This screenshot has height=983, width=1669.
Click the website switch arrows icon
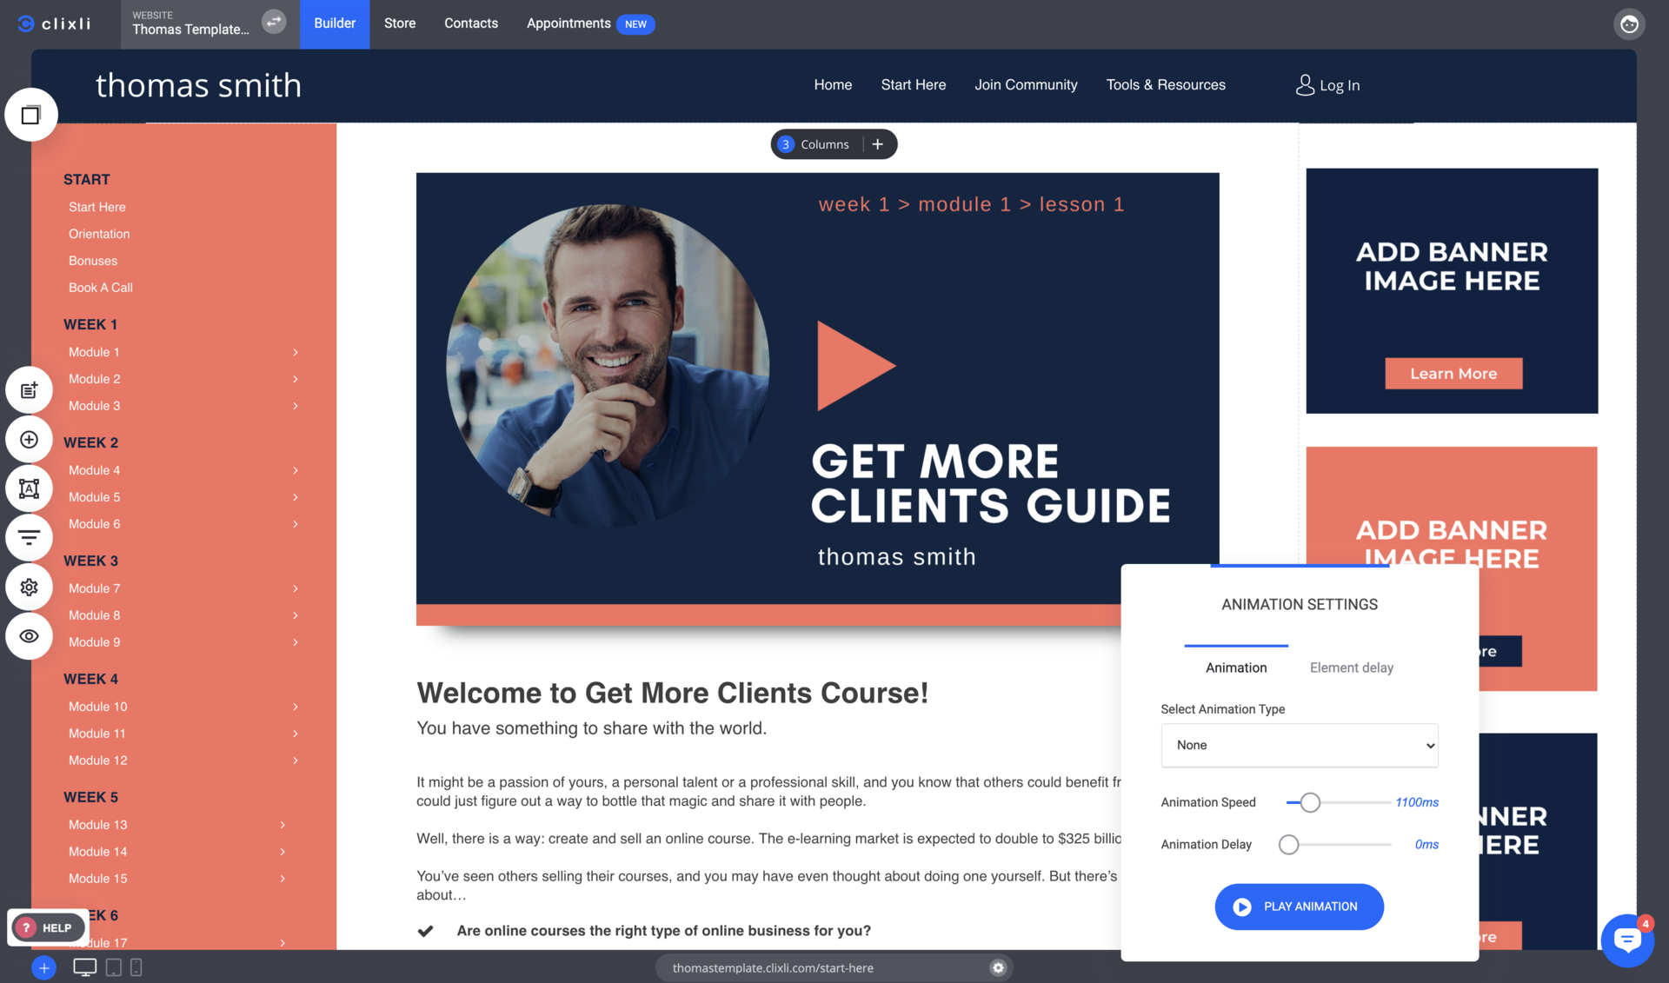(274, 22)
